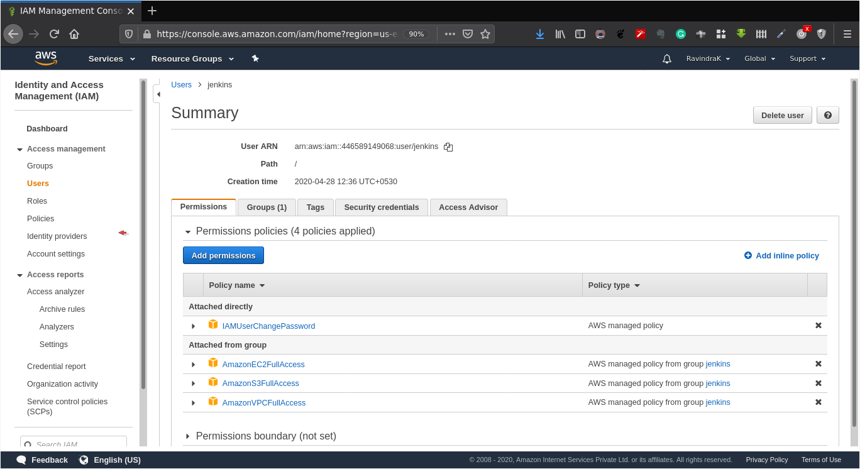
Task: Click the power button extension with red badge
Action: pyautogui.click(x=802, y=33)
